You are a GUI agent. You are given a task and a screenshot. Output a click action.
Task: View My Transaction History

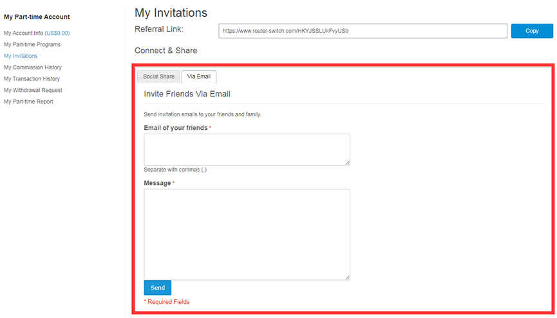point(32,79)
